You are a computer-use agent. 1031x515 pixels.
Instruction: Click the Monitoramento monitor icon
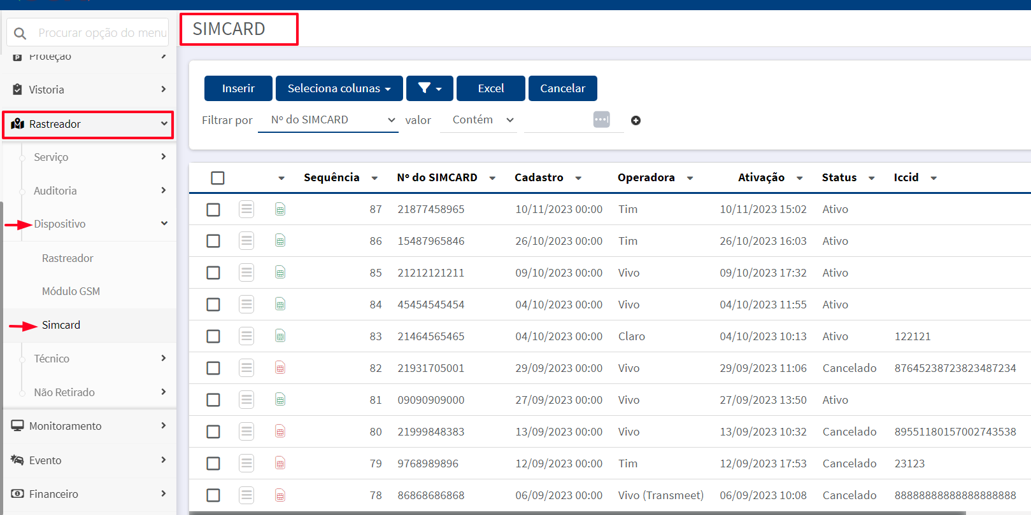[x=17, y=426]
